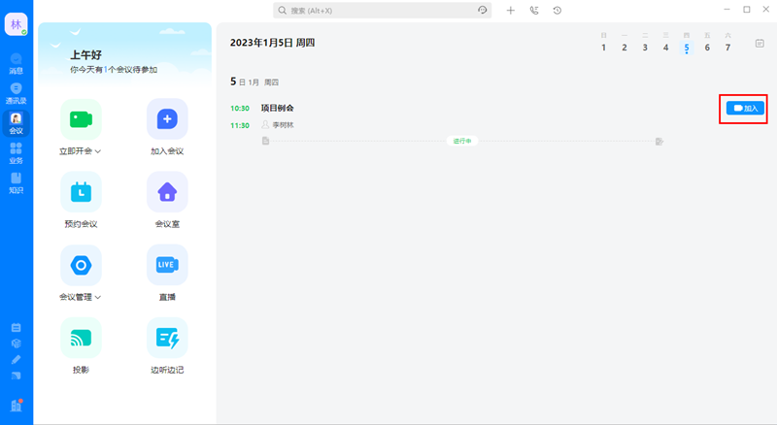Image resolution: width=777 pixels, height=425 pixels.
Task: Minimize the window
Action: 726,10
